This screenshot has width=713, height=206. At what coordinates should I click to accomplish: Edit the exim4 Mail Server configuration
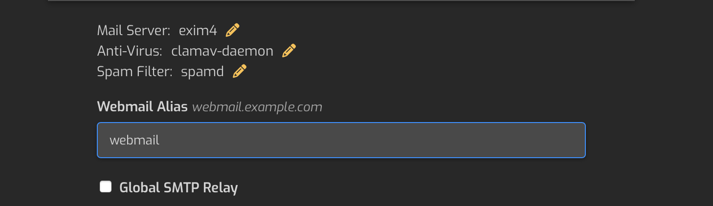(x=232, y=30)
